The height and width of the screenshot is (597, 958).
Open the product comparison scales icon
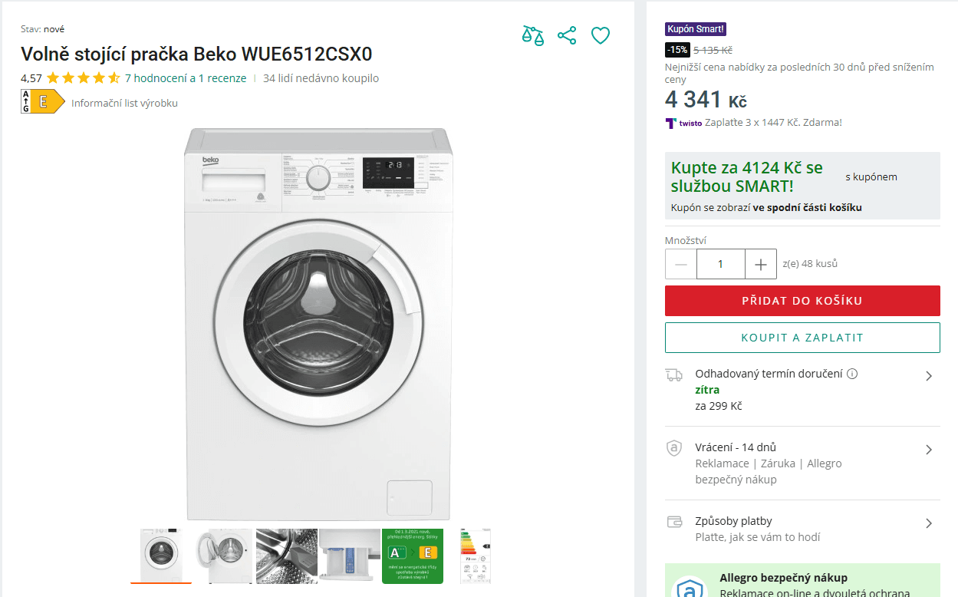click(532, 35)
